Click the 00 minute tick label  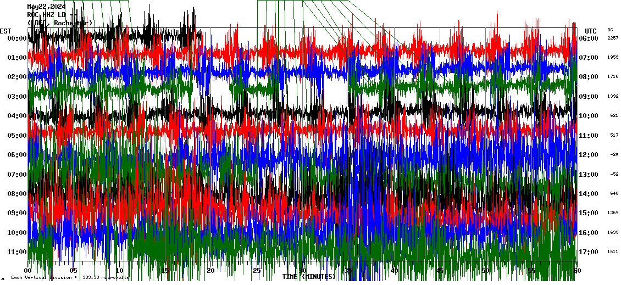pyautogui.click(x=28, y=270)
